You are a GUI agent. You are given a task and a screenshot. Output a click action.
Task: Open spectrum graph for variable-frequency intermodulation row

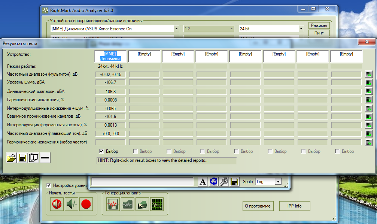[x=369, y=125]
